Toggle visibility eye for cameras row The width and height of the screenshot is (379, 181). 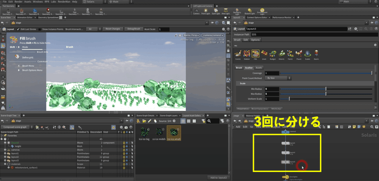[127, 150]
